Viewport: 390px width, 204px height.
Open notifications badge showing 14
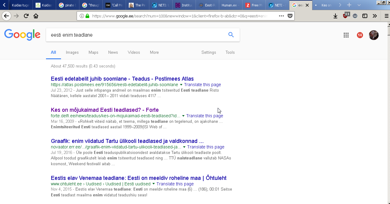[360, 35]
